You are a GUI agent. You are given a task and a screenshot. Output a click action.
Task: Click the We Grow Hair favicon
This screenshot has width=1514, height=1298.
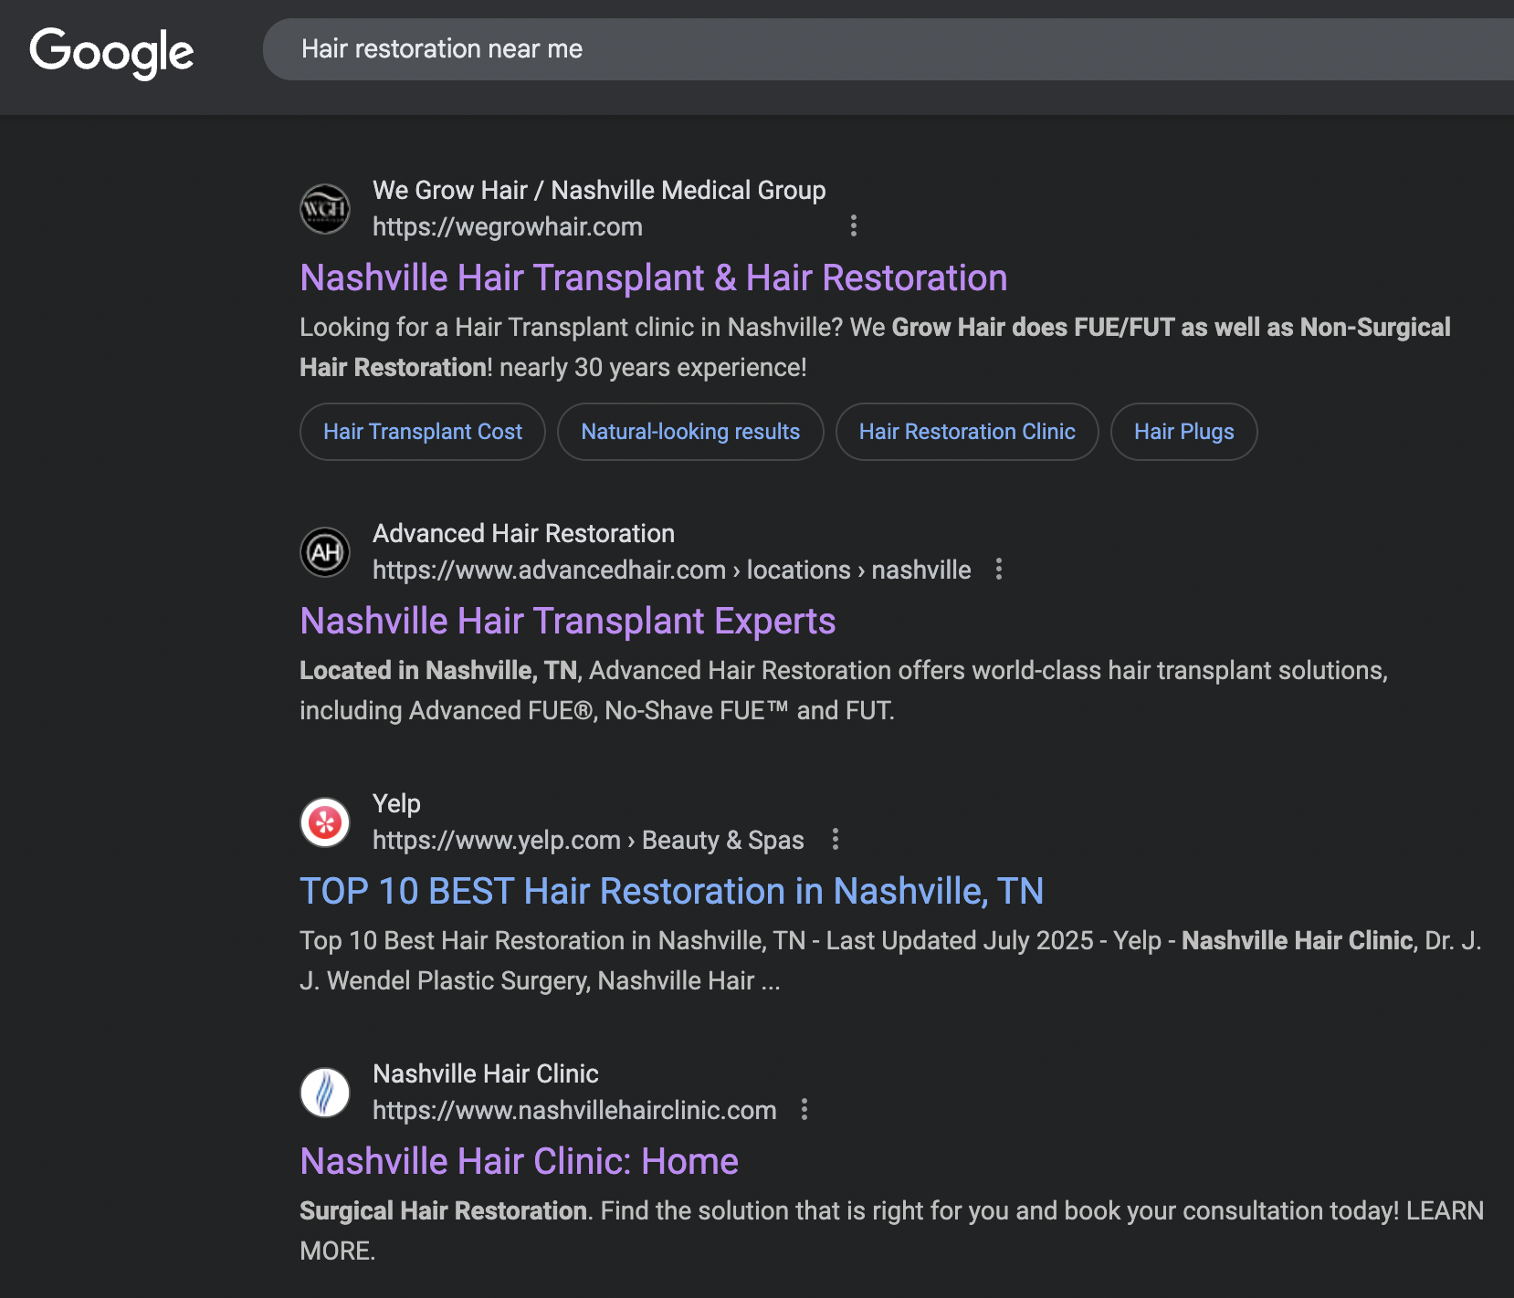click(x=325, y=209)
